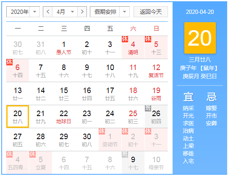Screen dimensions: 228x176
Task: Go to previous month arrow
Action: click(48, 12)
